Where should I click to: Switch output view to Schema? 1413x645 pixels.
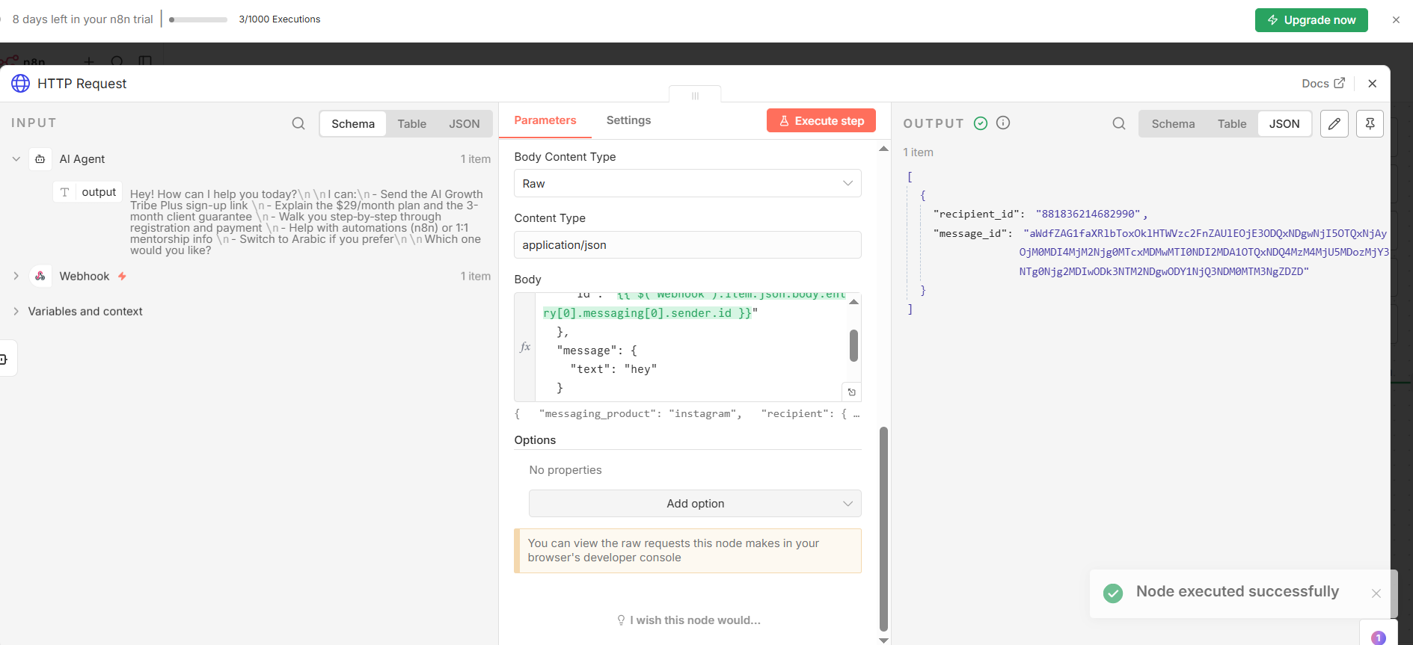point(1173,124)
